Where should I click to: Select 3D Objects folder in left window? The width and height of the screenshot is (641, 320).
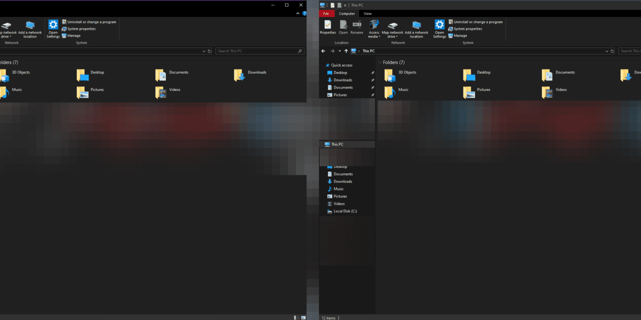point(15,75)
